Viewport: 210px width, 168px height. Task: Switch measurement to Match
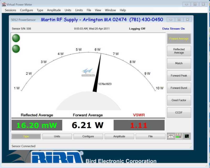(x=179, y=63)
